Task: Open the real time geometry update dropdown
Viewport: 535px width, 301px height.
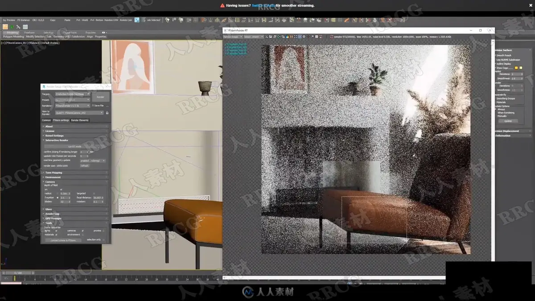Action: tap(93, 161)
